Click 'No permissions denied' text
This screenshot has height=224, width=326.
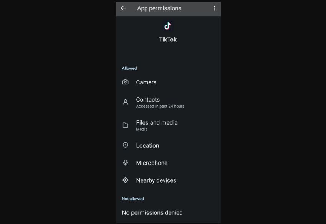(x=152, y=213)
